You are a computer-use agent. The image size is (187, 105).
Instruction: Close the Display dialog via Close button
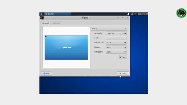pos(123,73)
